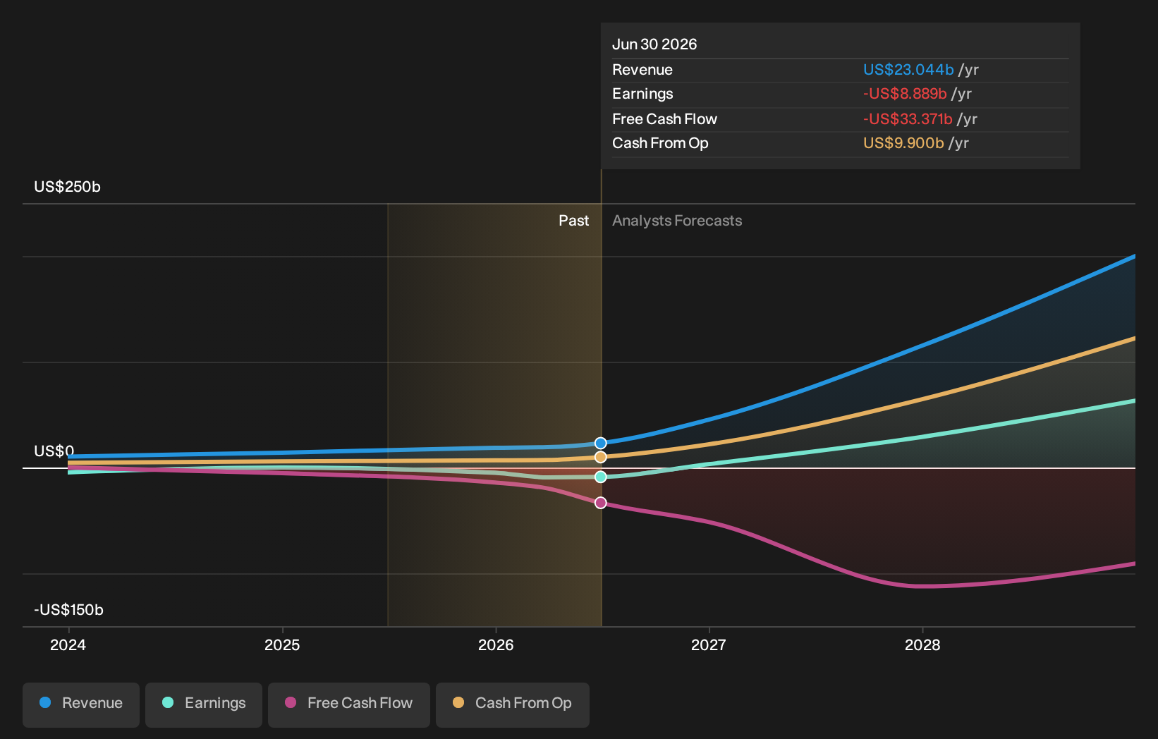Click the 2025 x-axis label
Screen dimensions: 1158x739
coord(282,645)
